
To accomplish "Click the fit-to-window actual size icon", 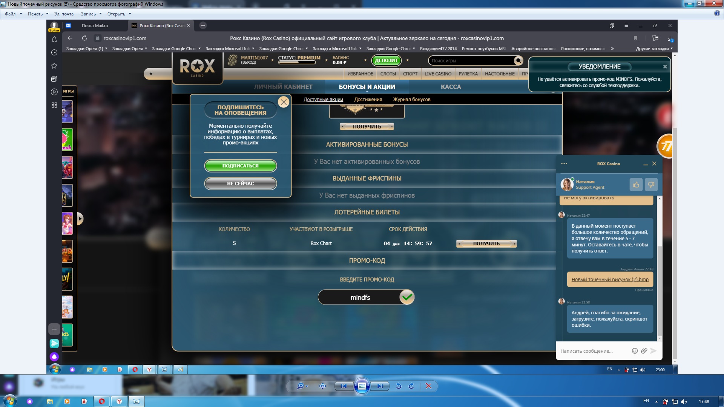I will 322,386.
